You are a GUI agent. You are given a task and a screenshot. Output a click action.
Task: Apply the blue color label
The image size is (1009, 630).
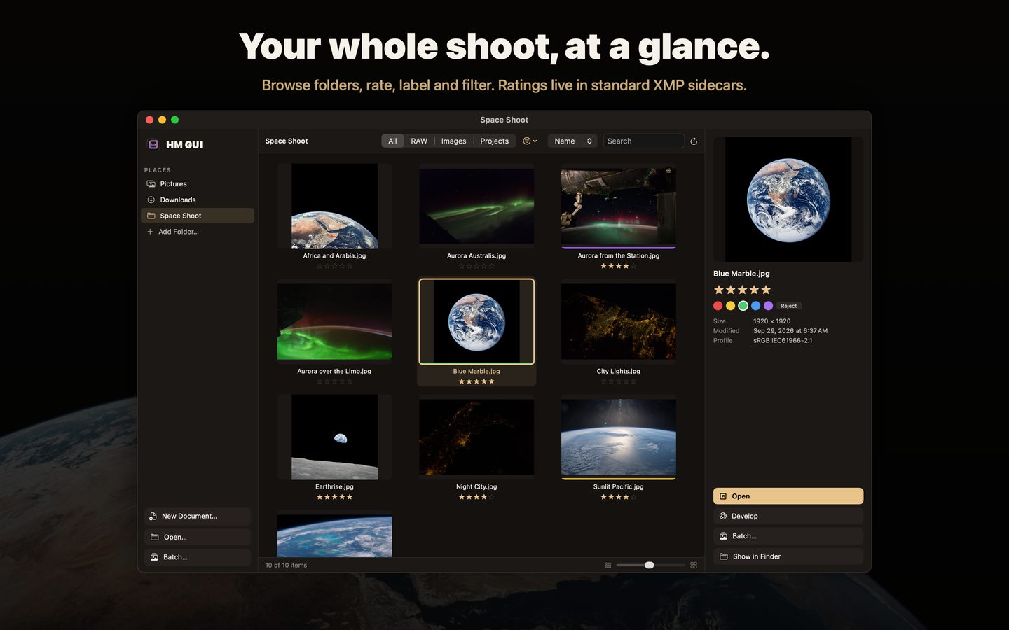[x=755, y=306]
